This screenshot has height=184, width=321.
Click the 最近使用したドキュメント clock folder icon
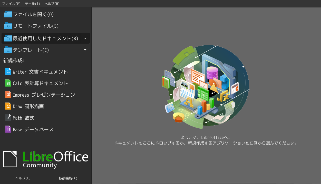[8, 38]
